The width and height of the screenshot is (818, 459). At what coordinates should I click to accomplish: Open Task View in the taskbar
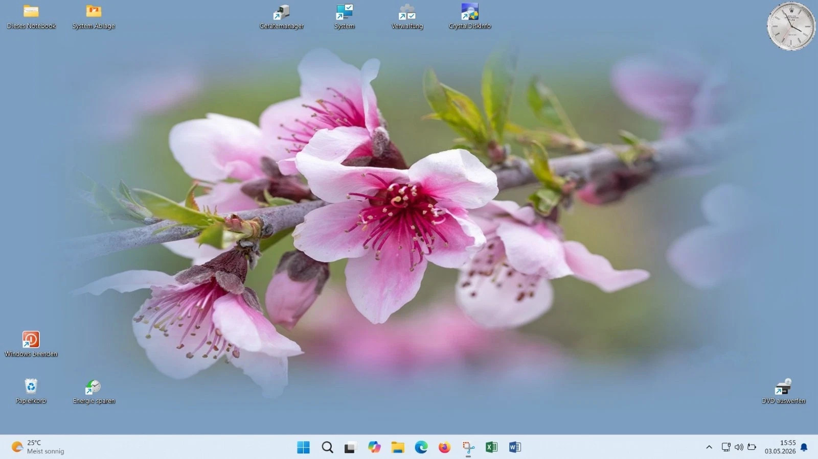click(350, 447)
